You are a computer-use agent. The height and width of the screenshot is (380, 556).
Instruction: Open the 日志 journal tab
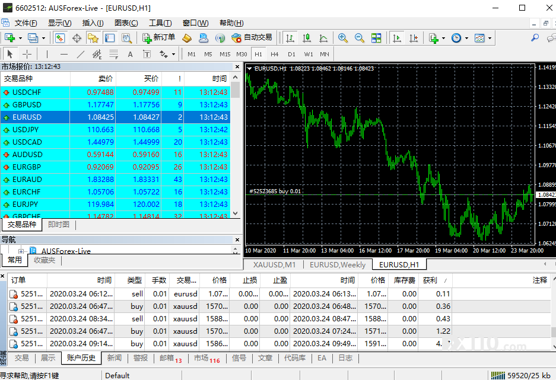click(x=345, y=358)
